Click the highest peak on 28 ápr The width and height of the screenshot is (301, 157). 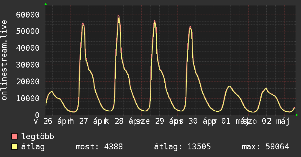coord(119,16)
